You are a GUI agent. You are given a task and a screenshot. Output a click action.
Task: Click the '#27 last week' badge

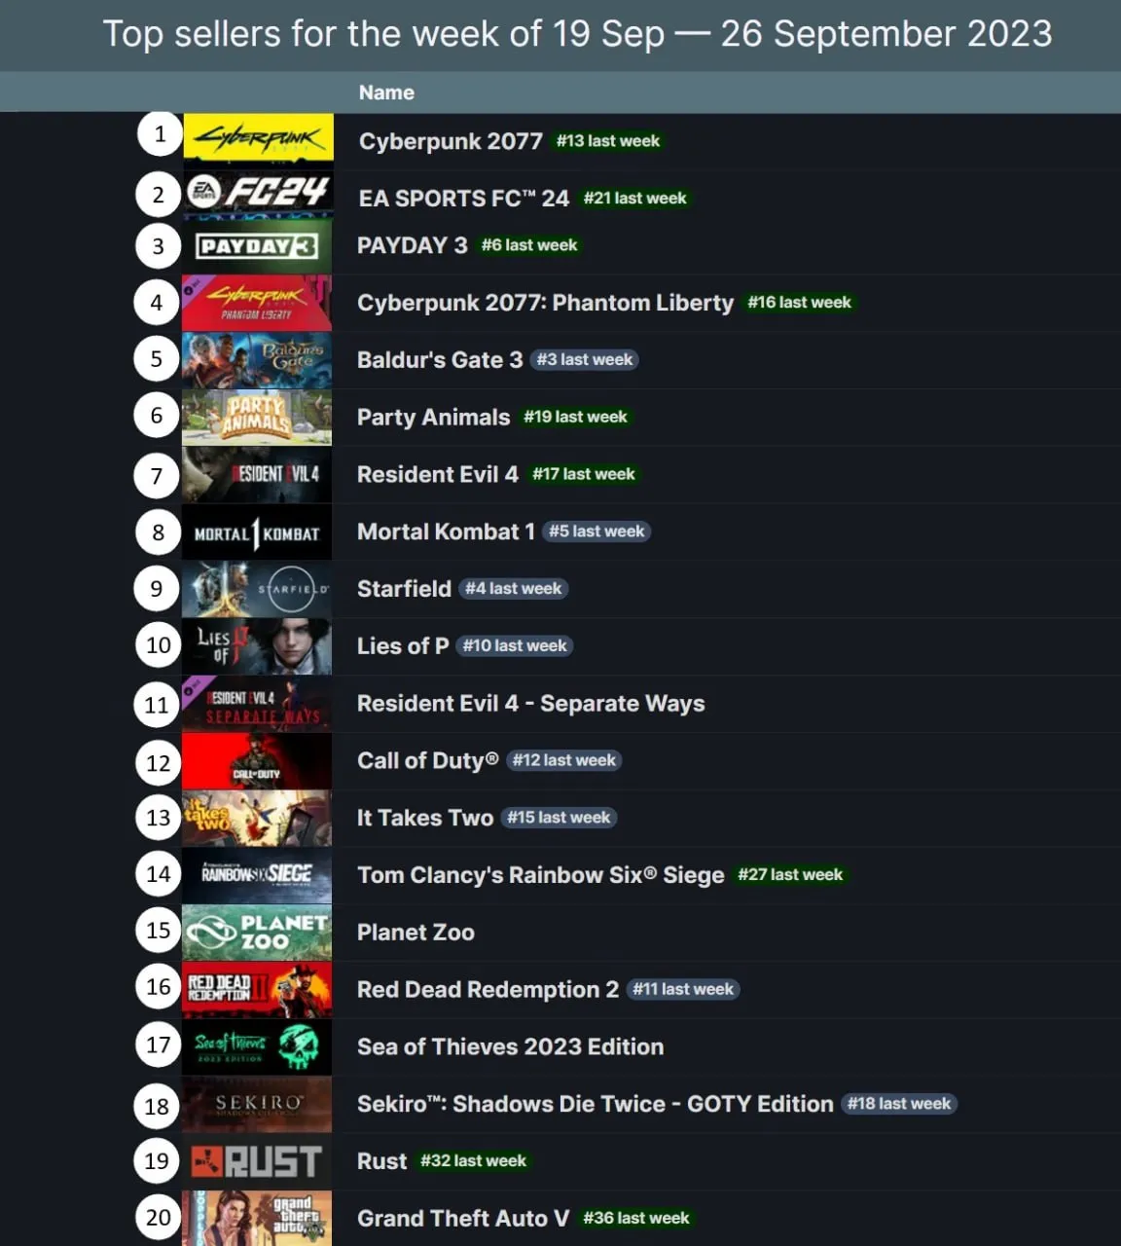point(790,875)
